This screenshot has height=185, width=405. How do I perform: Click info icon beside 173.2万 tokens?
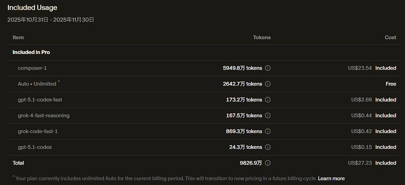(268, 100)
